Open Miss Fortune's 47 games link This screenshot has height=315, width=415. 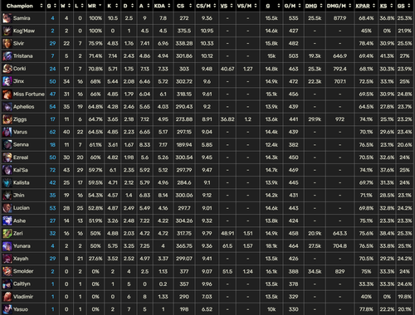pyautogui.click(x=52, y=94)
